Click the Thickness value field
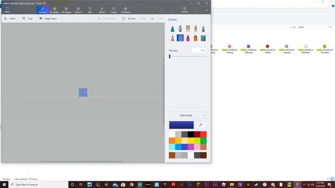The height and width of the screenshot is (188, 335). (x=199, y=50)
